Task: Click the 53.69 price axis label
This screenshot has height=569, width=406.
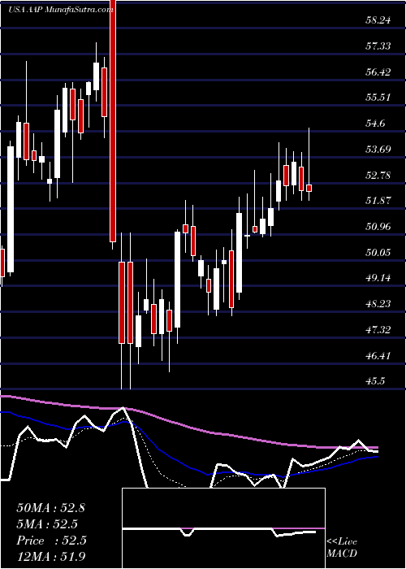Action: [378, 150]
